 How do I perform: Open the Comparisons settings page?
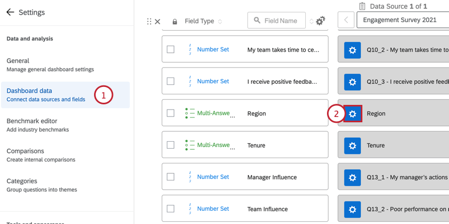point(41,155)
